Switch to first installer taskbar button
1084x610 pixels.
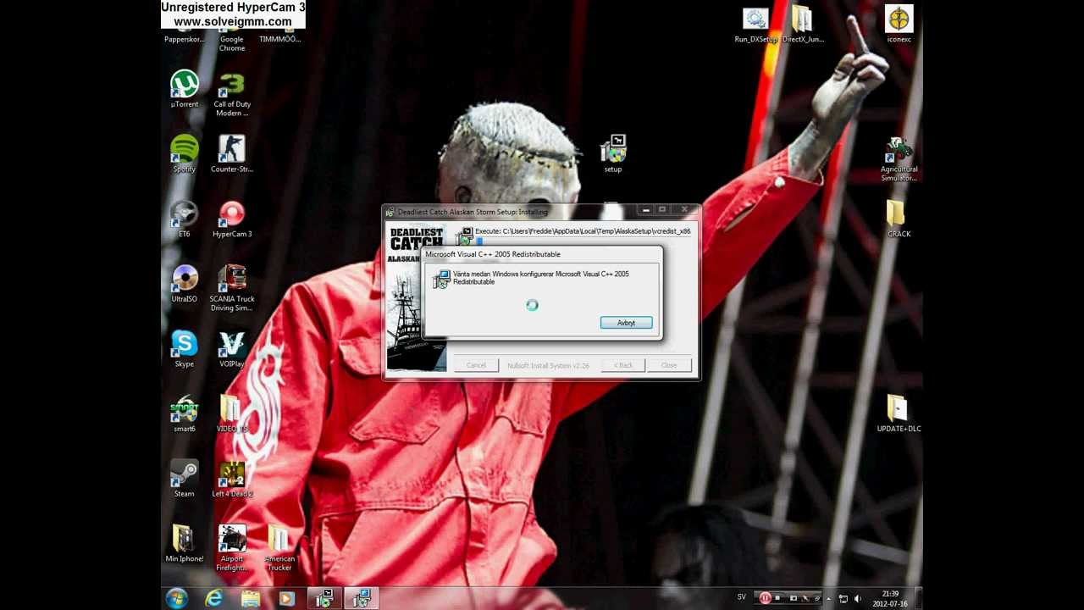[324, 598]
